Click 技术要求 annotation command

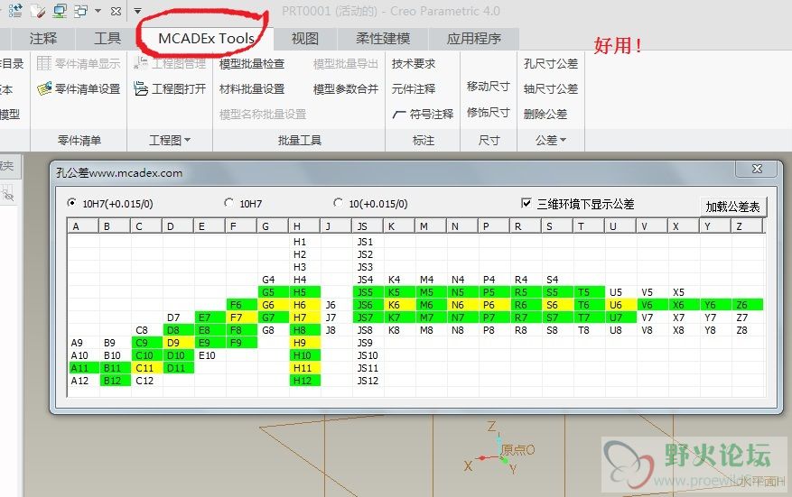414,63
